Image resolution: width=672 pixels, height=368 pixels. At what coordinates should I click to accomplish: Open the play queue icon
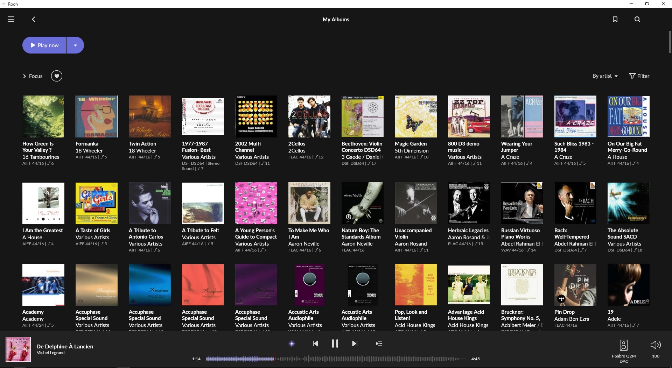coord(379,344)
